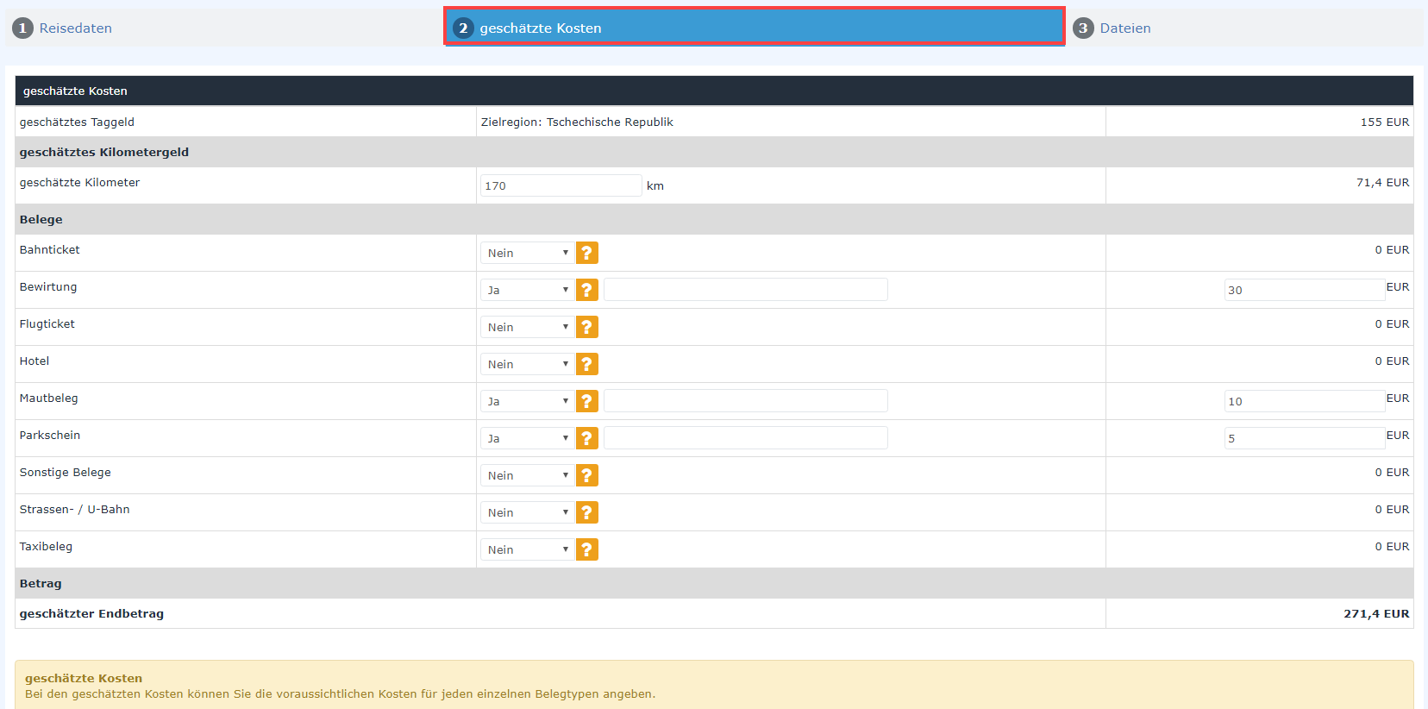Change the Taxibeleg dropdown value

(x=527, y=549)
